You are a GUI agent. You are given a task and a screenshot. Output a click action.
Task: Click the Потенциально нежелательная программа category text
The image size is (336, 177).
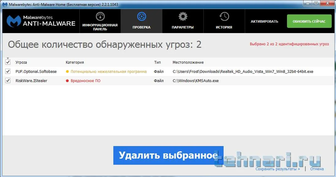coord(109,72)
